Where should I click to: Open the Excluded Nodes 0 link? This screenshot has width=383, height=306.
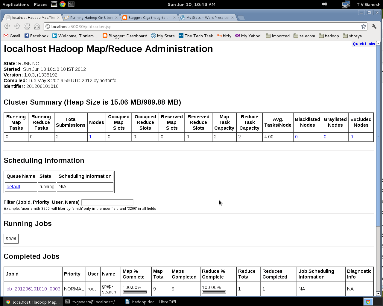pos(352,137)
